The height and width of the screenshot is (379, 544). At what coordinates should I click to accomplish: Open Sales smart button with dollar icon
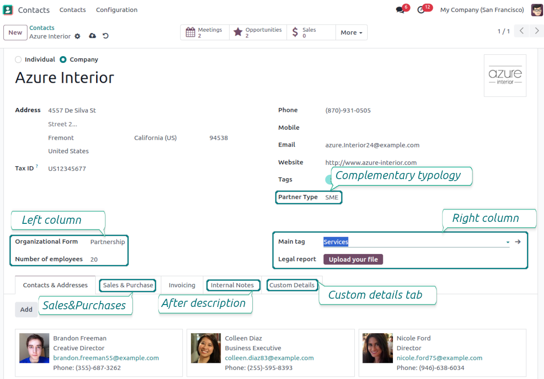311,32
